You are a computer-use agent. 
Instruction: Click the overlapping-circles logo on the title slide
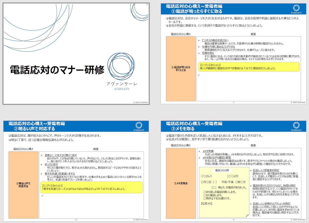pyautogui.click(x=121, y=66)
